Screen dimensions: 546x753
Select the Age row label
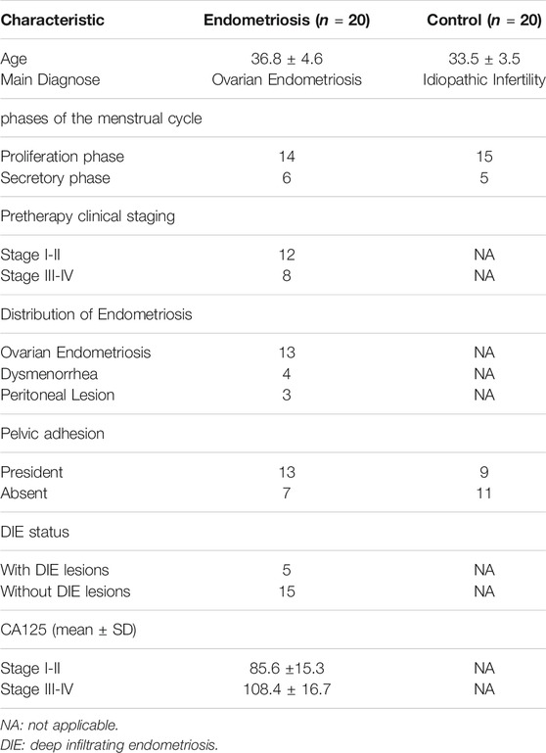click(14, 59)
